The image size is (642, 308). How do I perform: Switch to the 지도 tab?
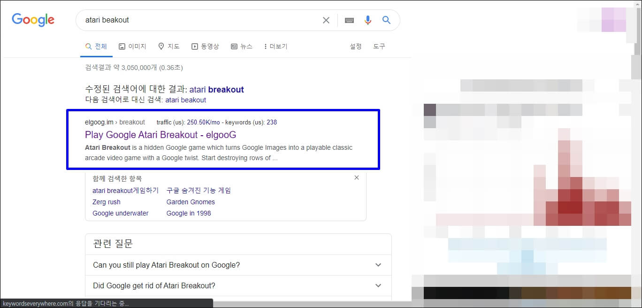click(169, 46)
